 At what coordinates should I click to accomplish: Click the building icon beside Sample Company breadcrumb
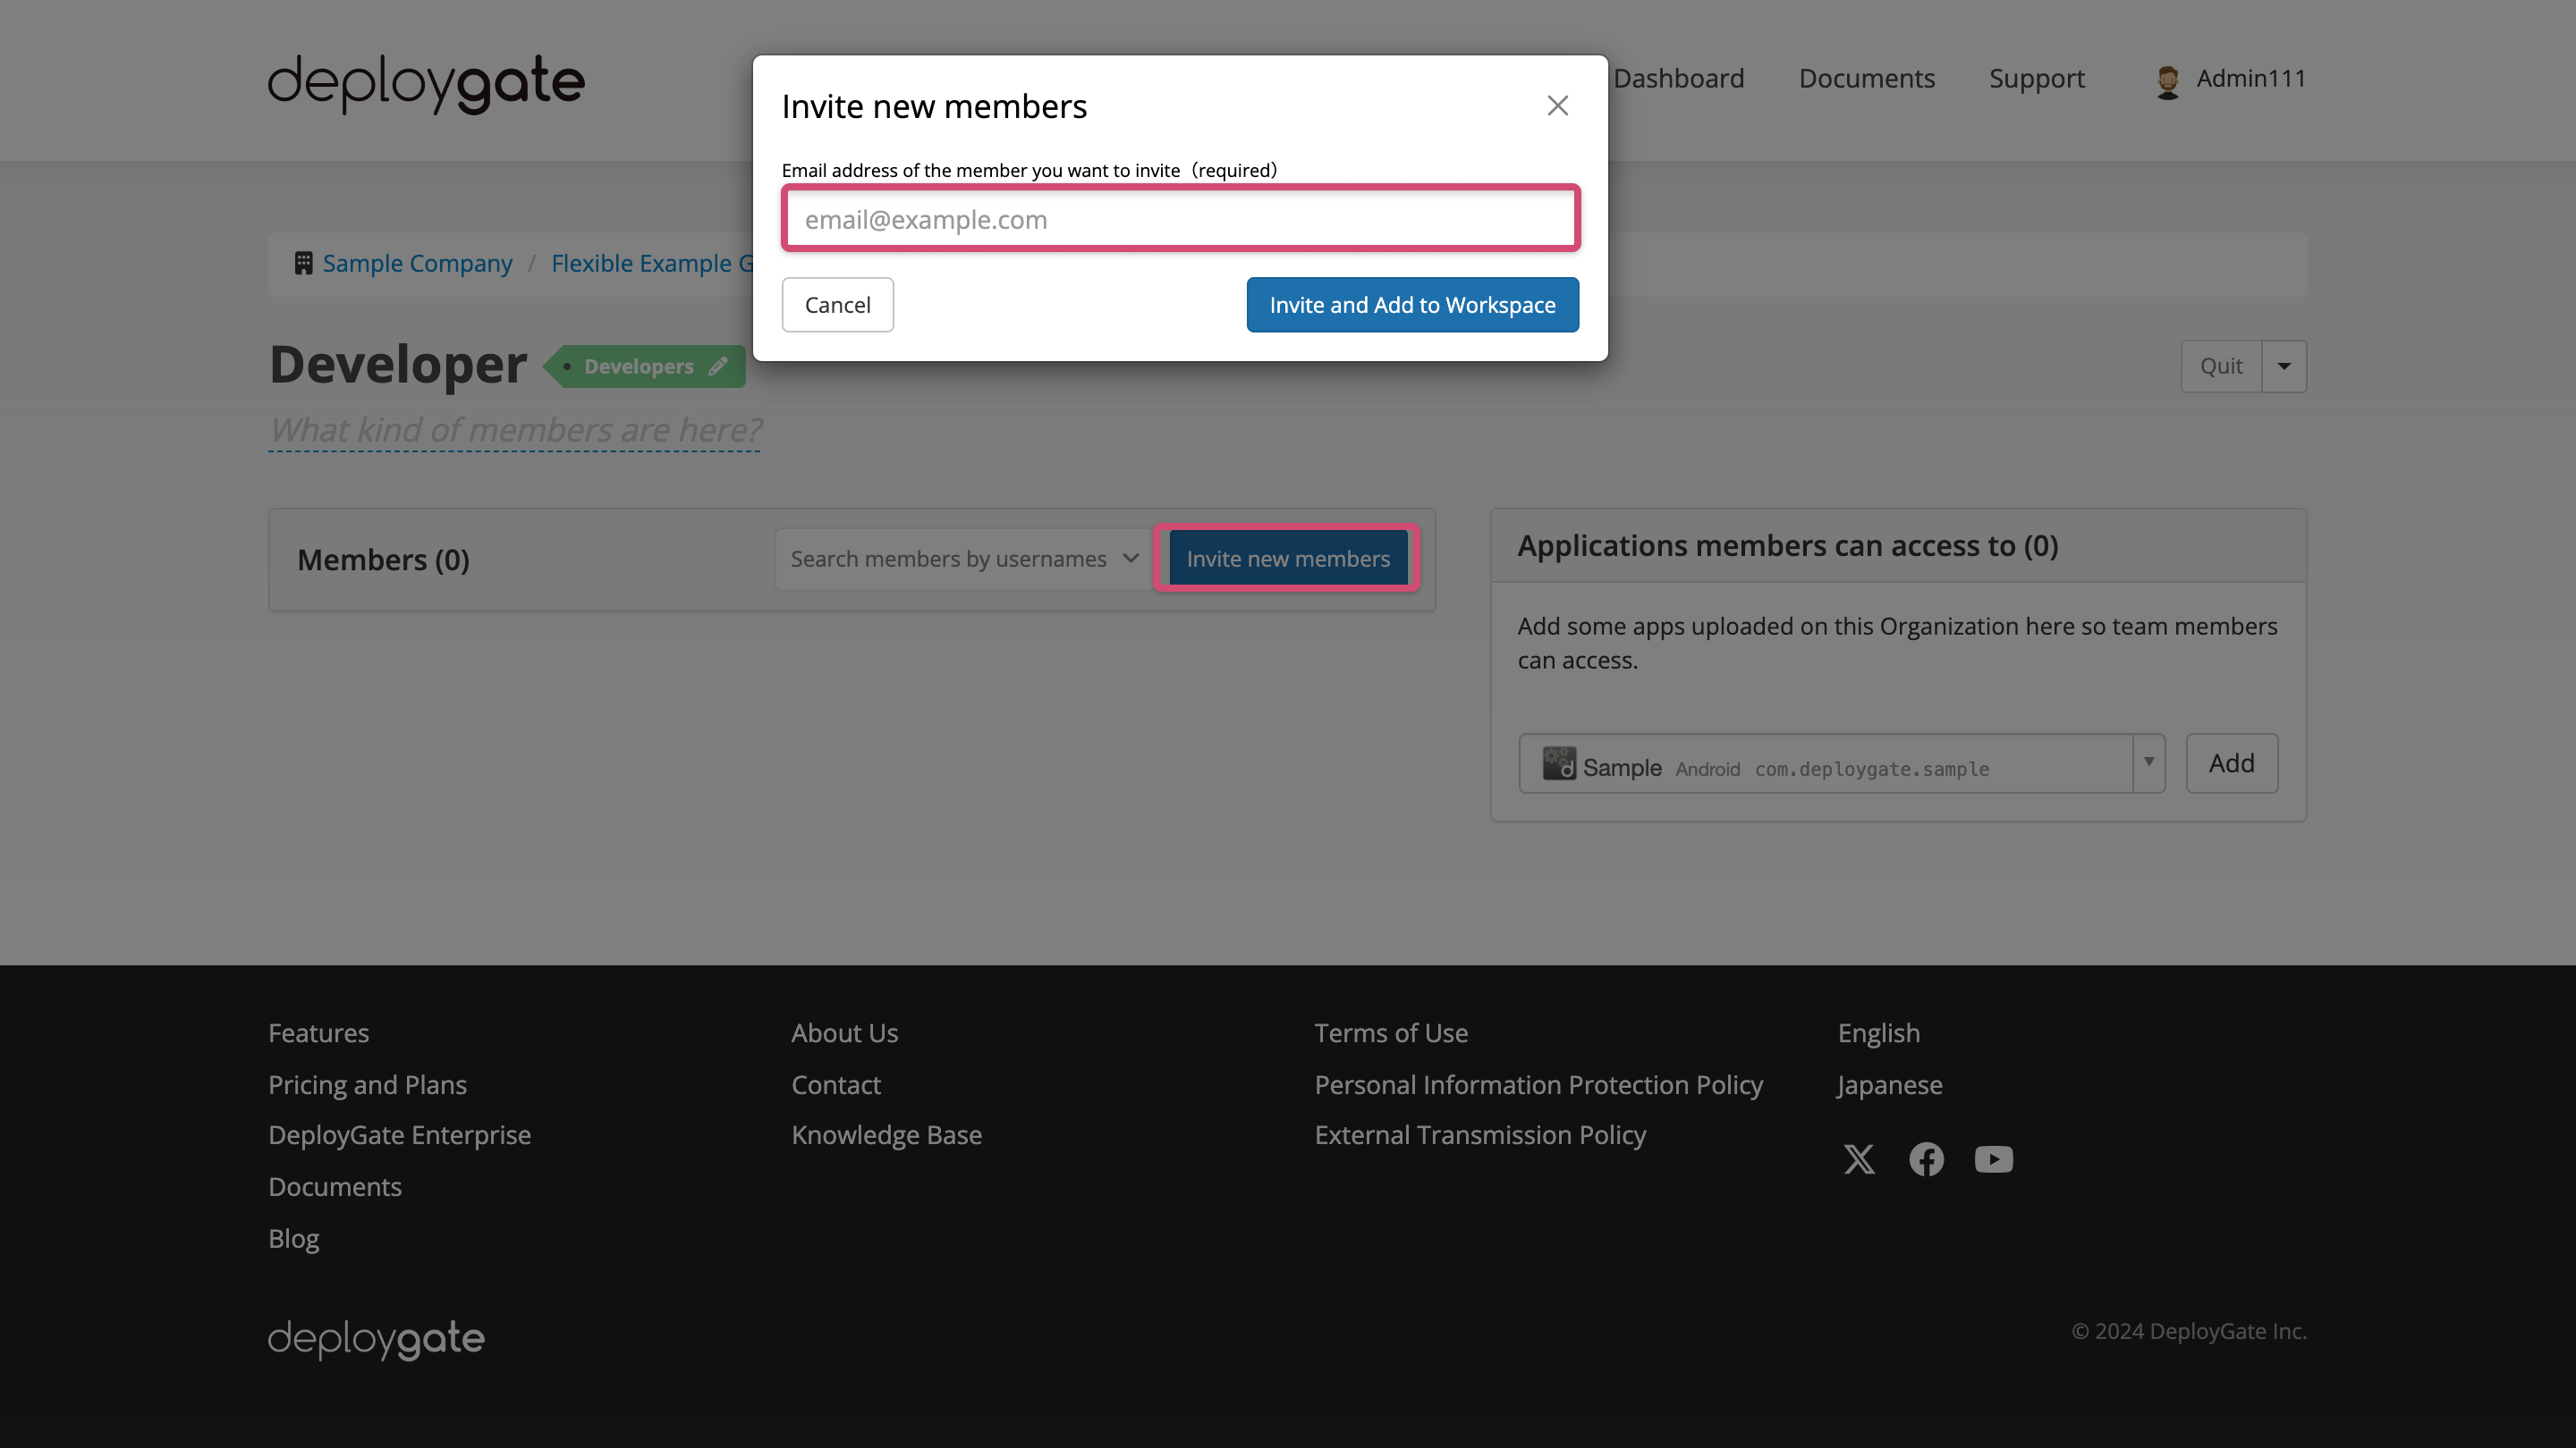[303, 262]
